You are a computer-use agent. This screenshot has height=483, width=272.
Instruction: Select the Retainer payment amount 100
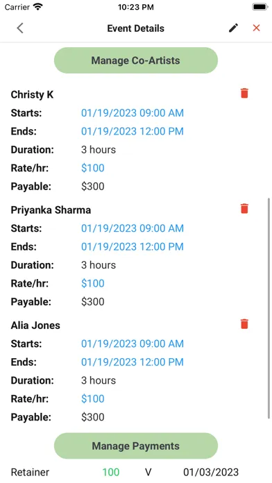tap(111, 472)
